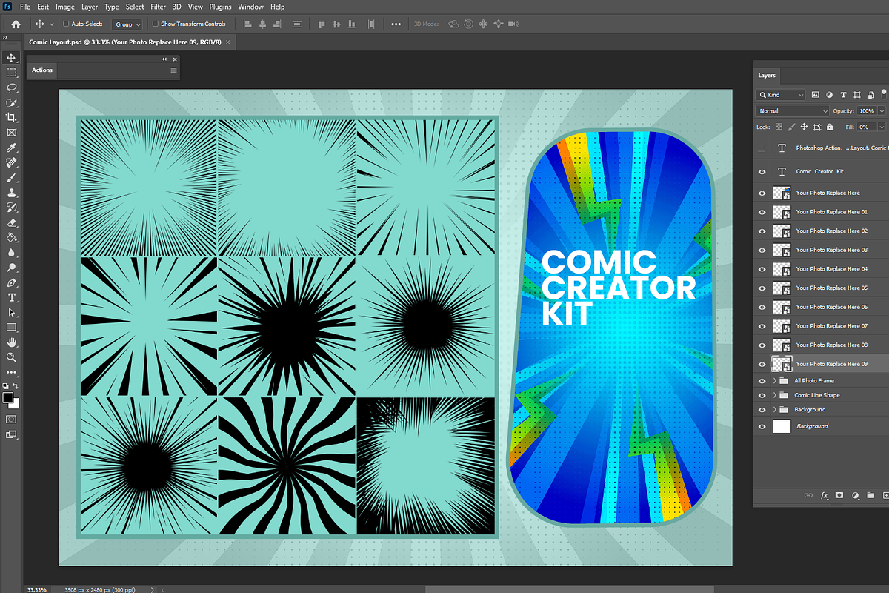Enable the Auto-Select checkbox

click(x=66, y=24)
